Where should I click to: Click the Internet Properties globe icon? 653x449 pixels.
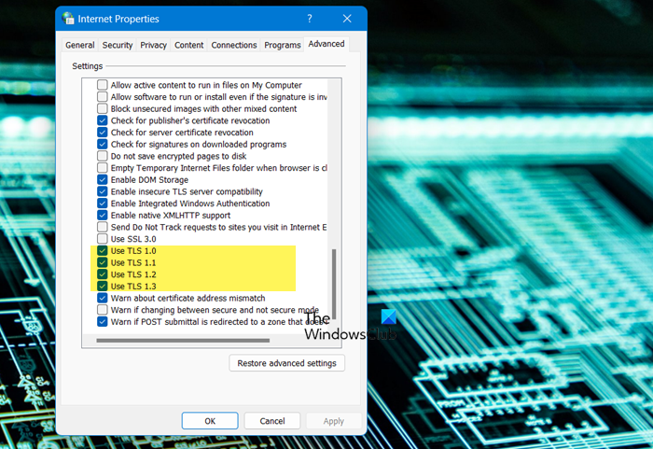click(68, 19)
